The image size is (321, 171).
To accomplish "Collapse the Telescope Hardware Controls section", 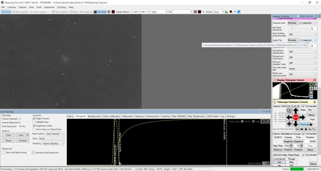I will tap(274, 102).
